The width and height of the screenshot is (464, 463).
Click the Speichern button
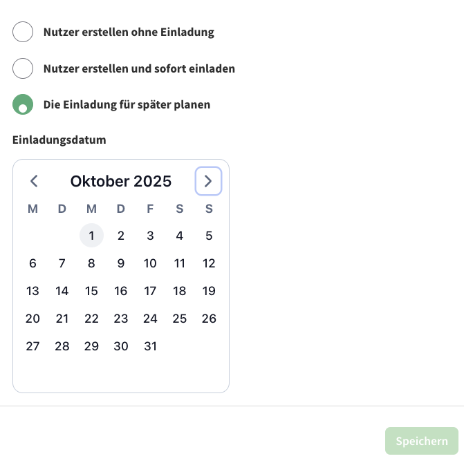[421, 441]
